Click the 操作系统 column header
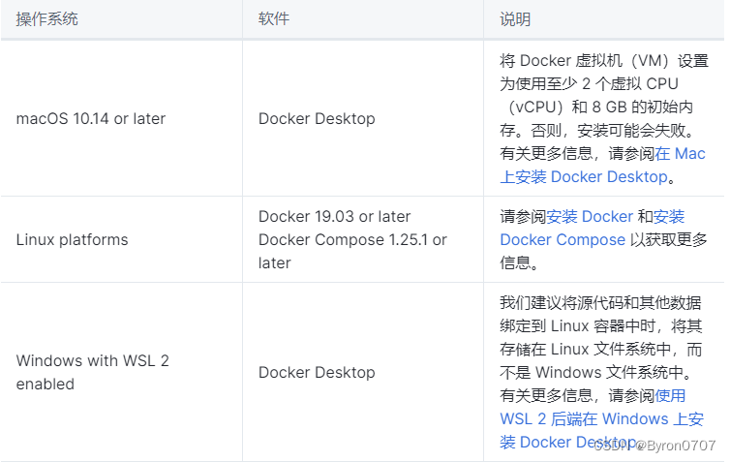This screenshot has height=462, width=730. (x=47, y=19)
